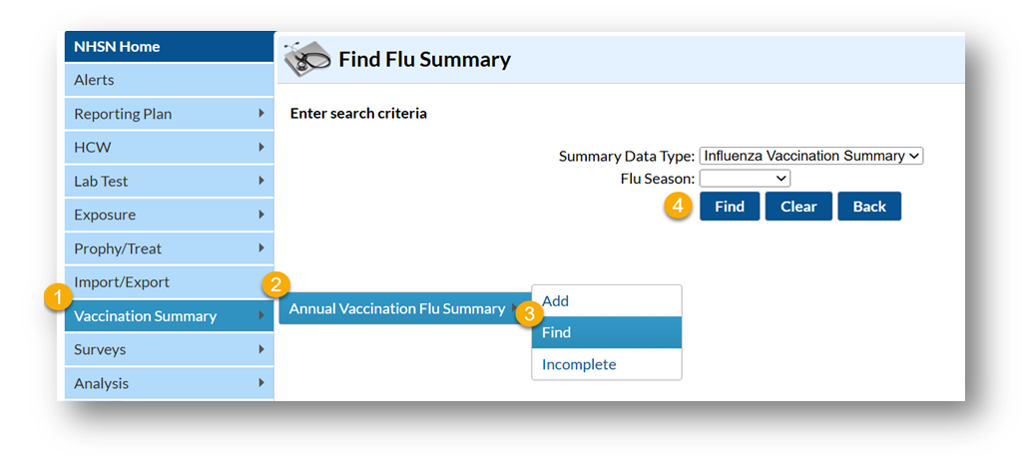Open the Vaccination Summary menu

146,316
